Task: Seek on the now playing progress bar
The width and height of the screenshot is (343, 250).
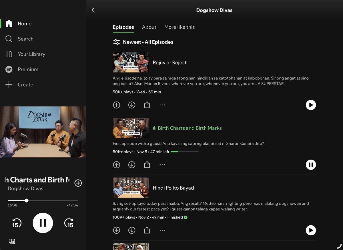Action: pos(43,200)
